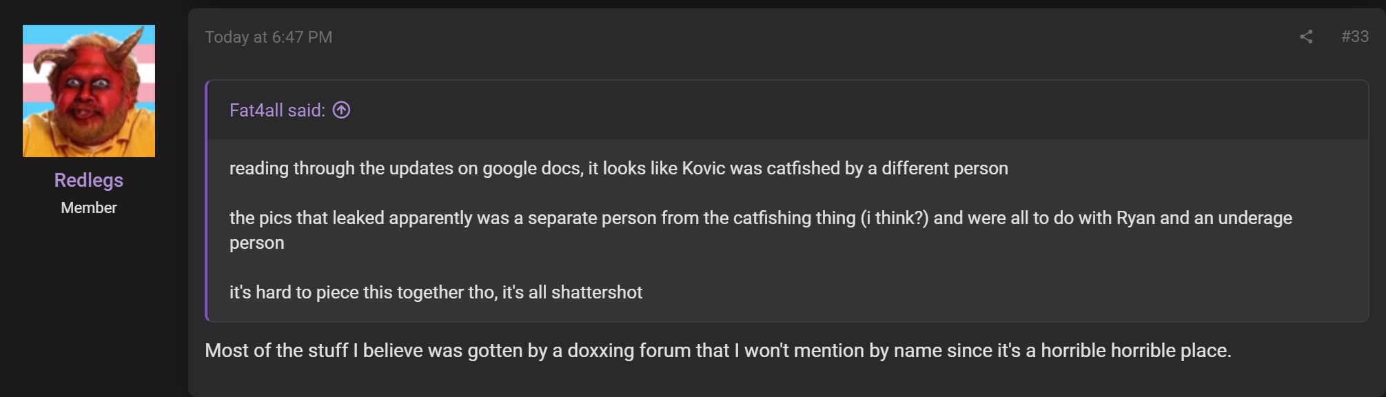This screenshot has height=397, width=1386.
Task: Click the quoted line about google docs updates
Action: pyautogui.click(x=618, y=168)
